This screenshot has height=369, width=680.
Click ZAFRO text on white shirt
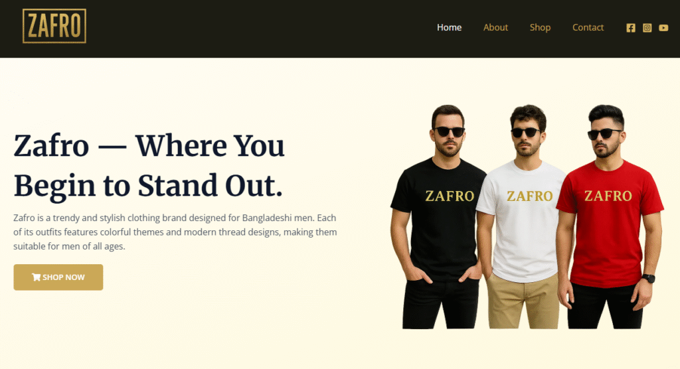529,196
